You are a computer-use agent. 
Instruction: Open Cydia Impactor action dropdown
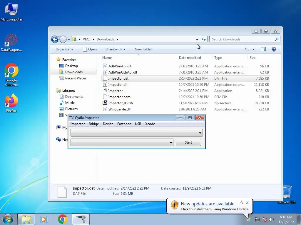122,142
